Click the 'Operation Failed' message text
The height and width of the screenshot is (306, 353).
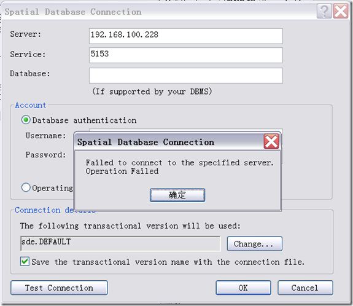point(122,171)
